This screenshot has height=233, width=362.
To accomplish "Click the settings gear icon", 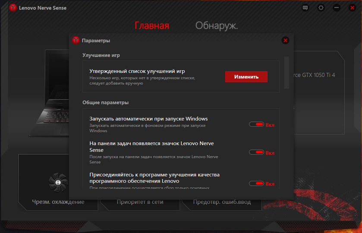I will [x=321, y=8].
